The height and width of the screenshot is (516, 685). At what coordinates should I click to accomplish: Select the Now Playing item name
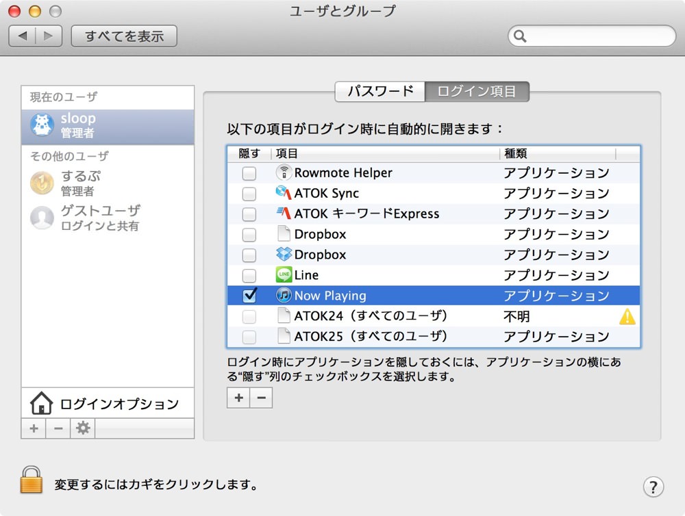[330, 296]
